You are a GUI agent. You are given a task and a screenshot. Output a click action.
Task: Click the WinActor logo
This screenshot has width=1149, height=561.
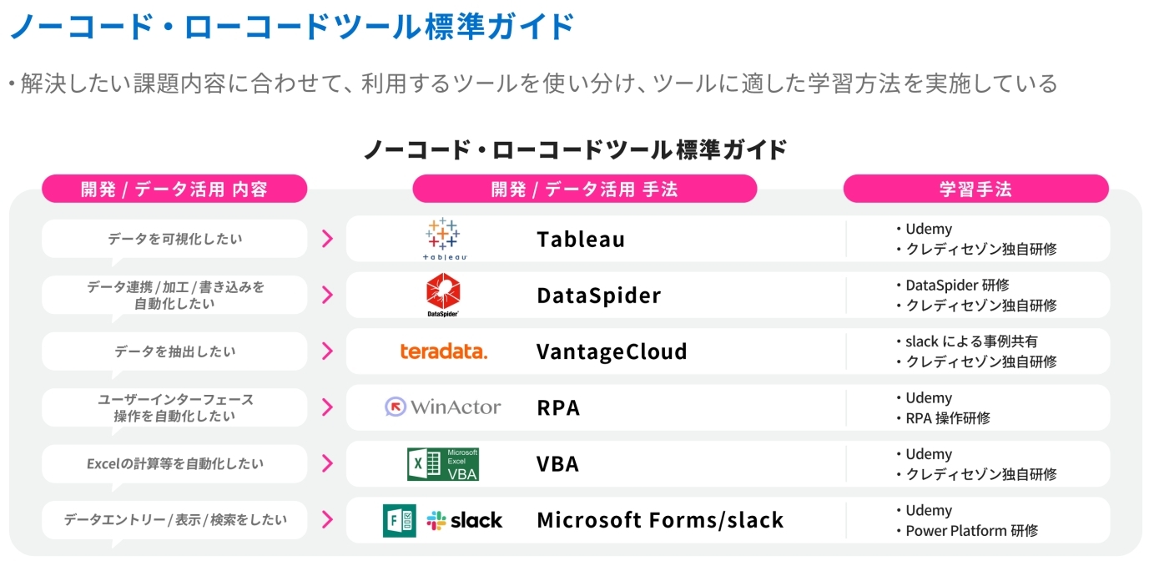coord(443,407)
